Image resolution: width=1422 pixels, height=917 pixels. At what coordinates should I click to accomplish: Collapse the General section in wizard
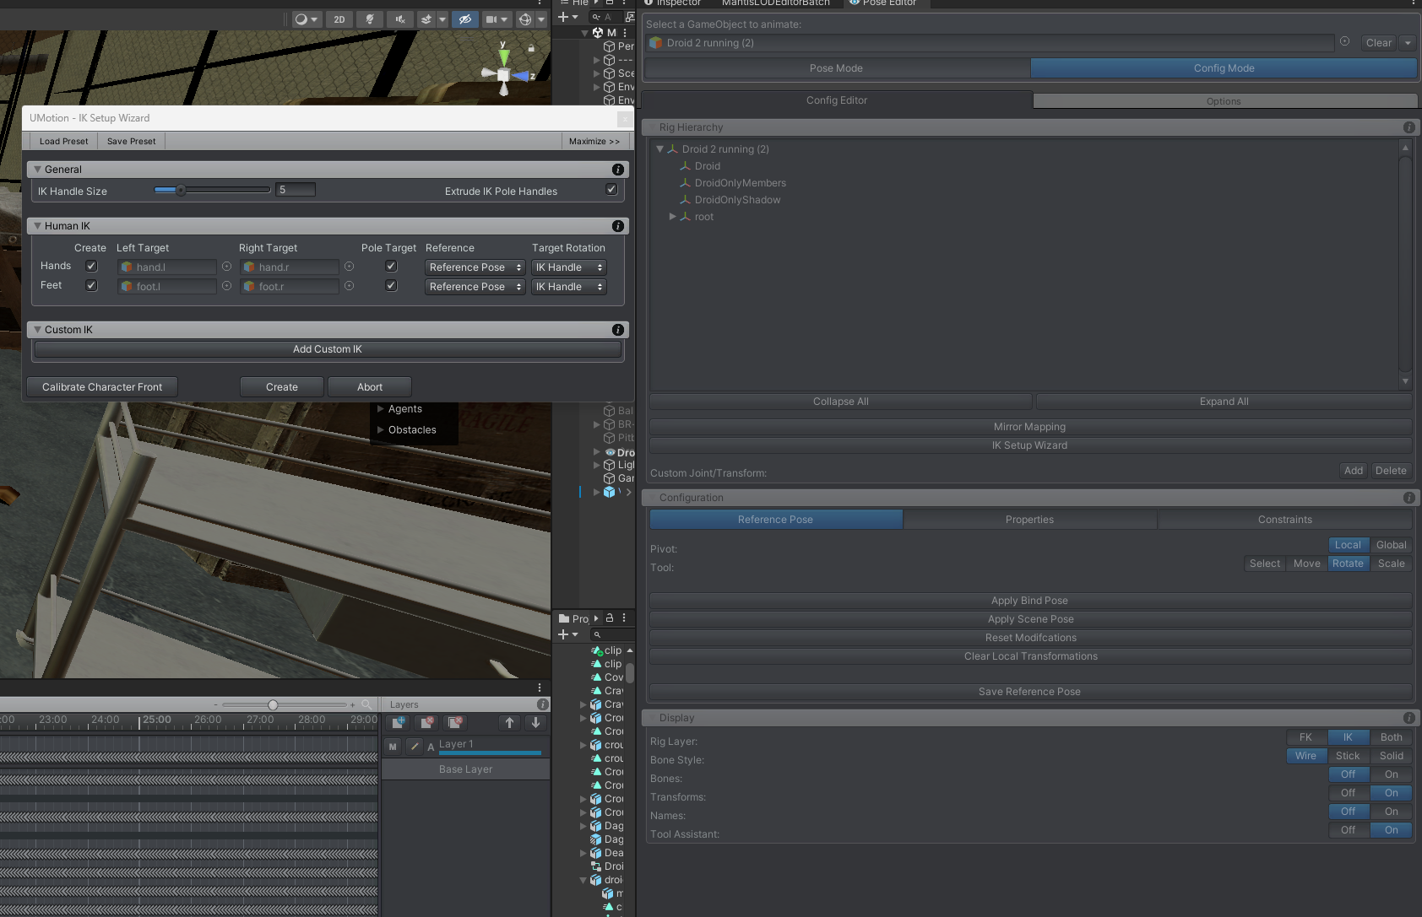tap(37, 170)
